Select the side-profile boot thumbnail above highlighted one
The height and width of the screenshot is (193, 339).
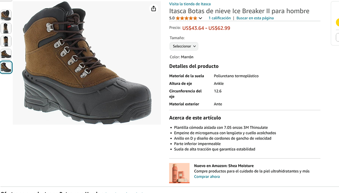point(6,54)
